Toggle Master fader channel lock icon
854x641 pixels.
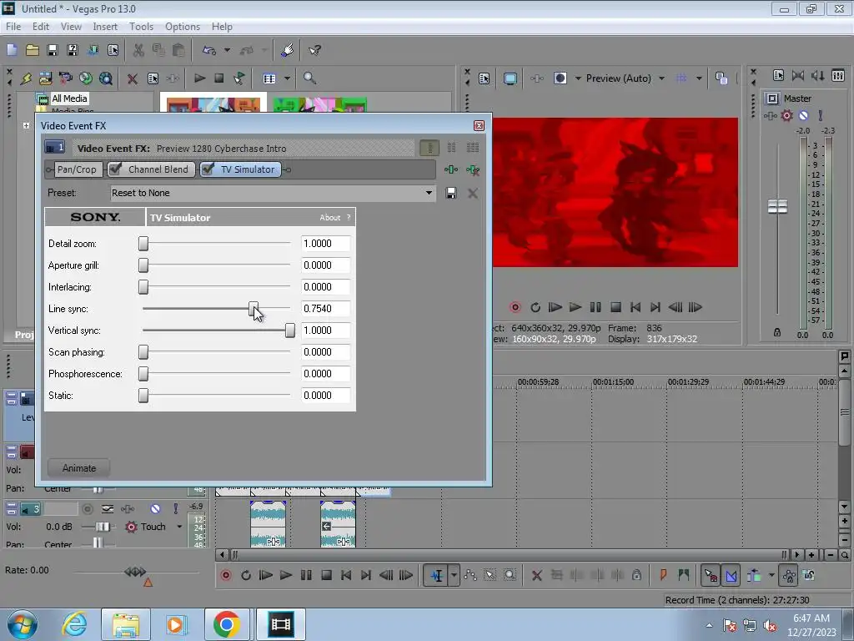pos(777,332)
